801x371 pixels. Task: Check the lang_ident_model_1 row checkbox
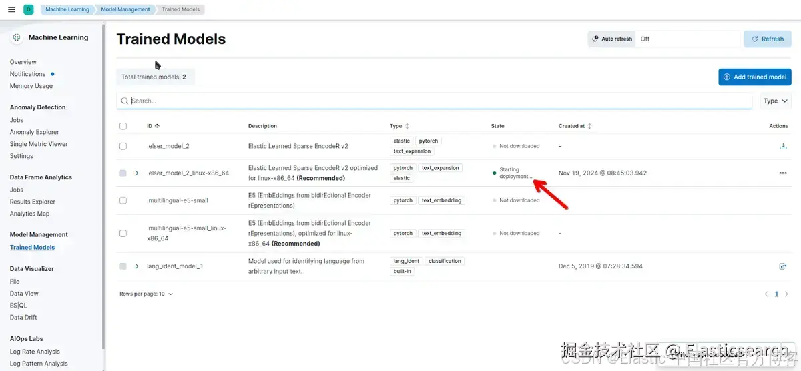click(x=123, y=266)
